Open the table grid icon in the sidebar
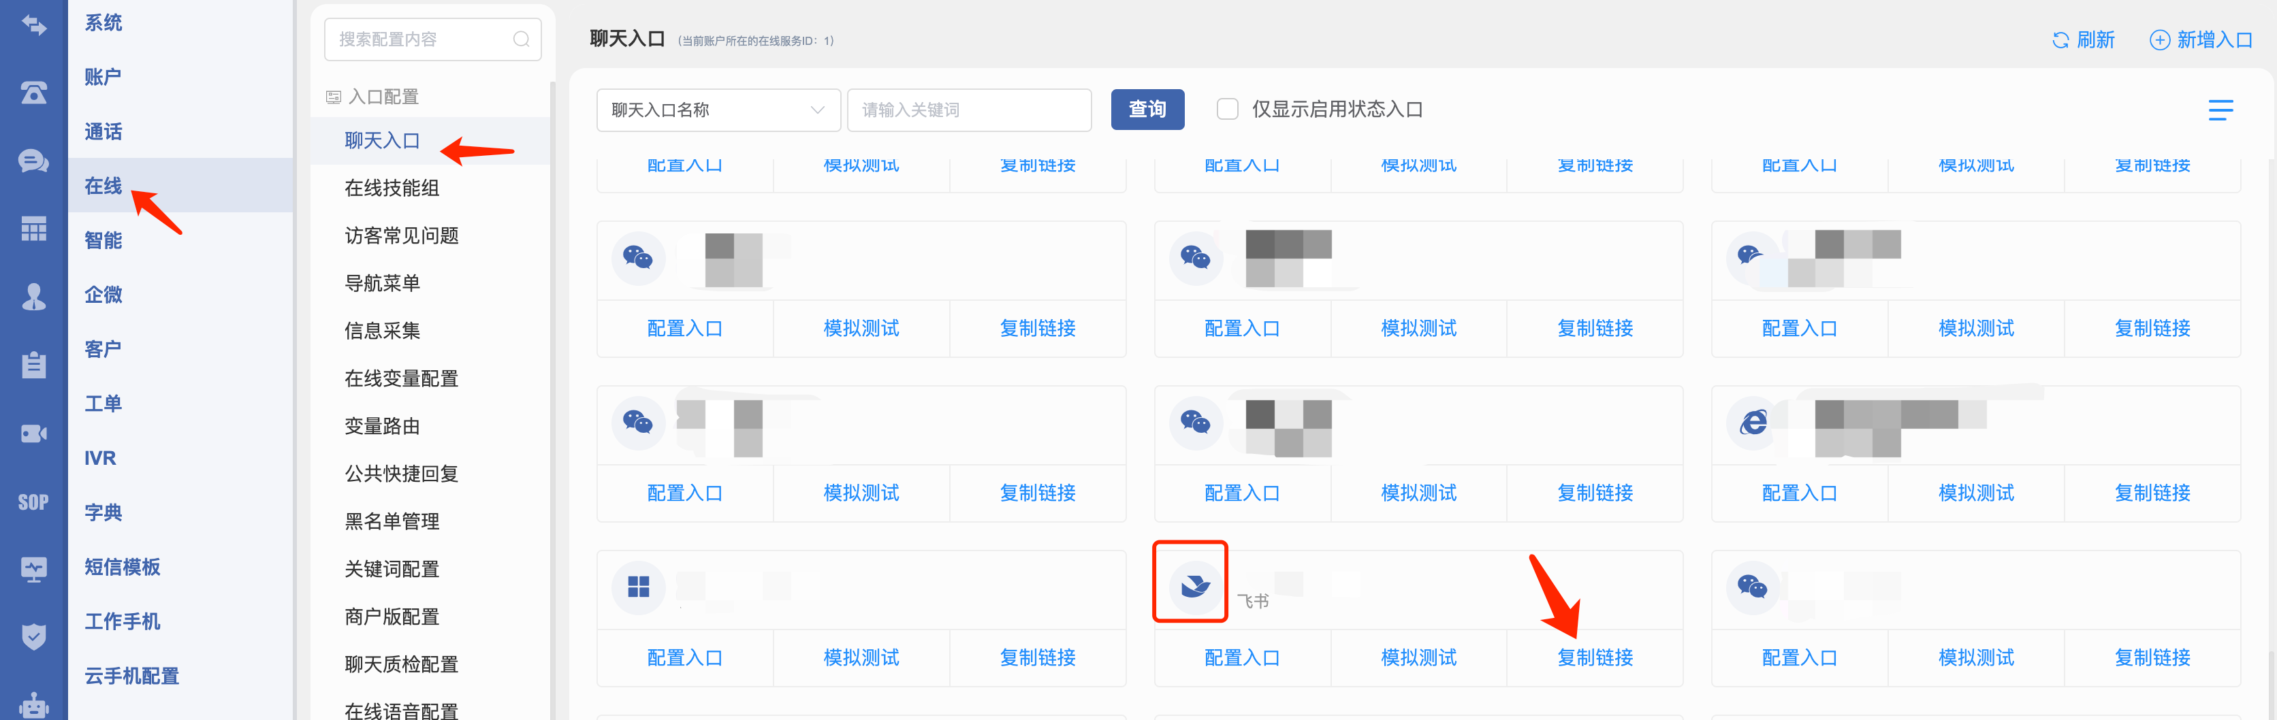The height and width of the screenshot is (720, 2277). (x=33, y=229)
